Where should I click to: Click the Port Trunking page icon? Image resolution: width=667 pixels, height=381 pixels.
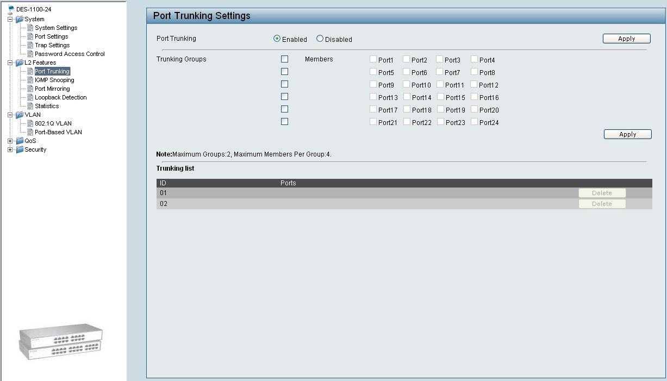pyautogui.click(x=30, y=71)
